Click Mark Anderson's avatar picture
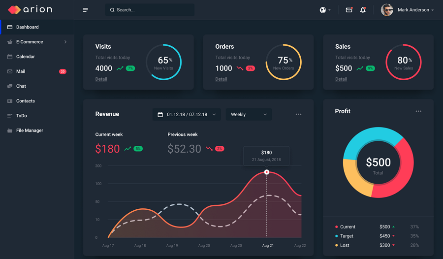Image resolution: width=443 pixels, height=259 pixels. tap(387, 10)
